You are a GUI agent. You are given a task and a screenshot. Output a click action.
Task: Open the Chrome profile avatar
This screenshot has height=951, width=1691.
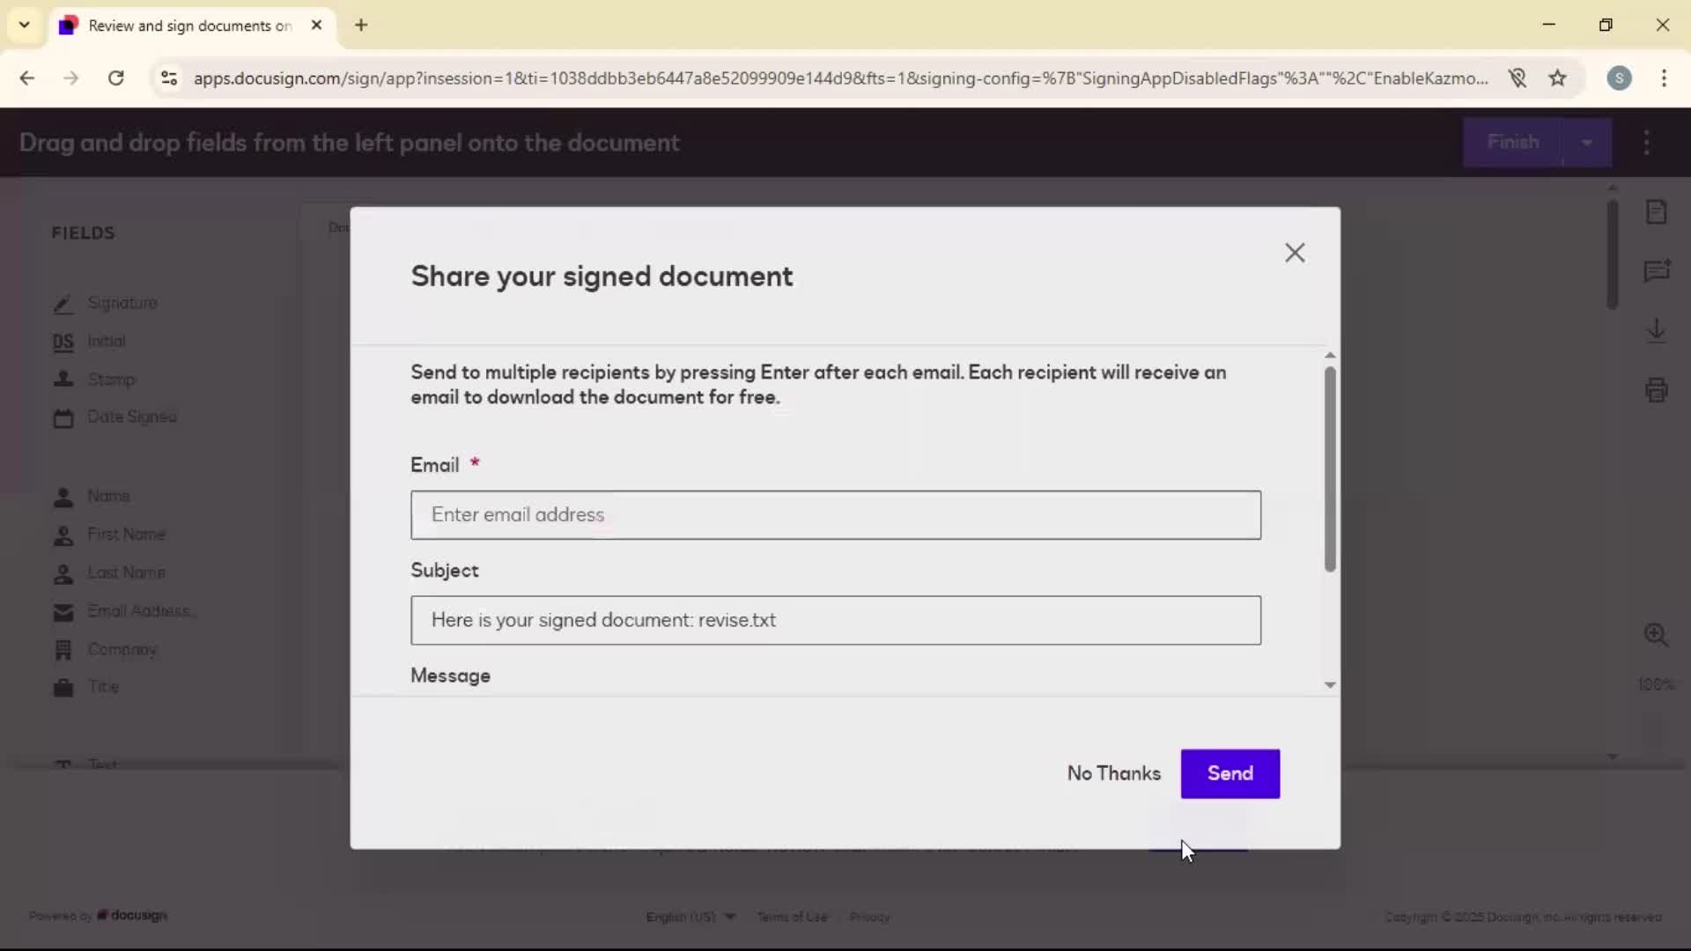(x=1619, y=78)
